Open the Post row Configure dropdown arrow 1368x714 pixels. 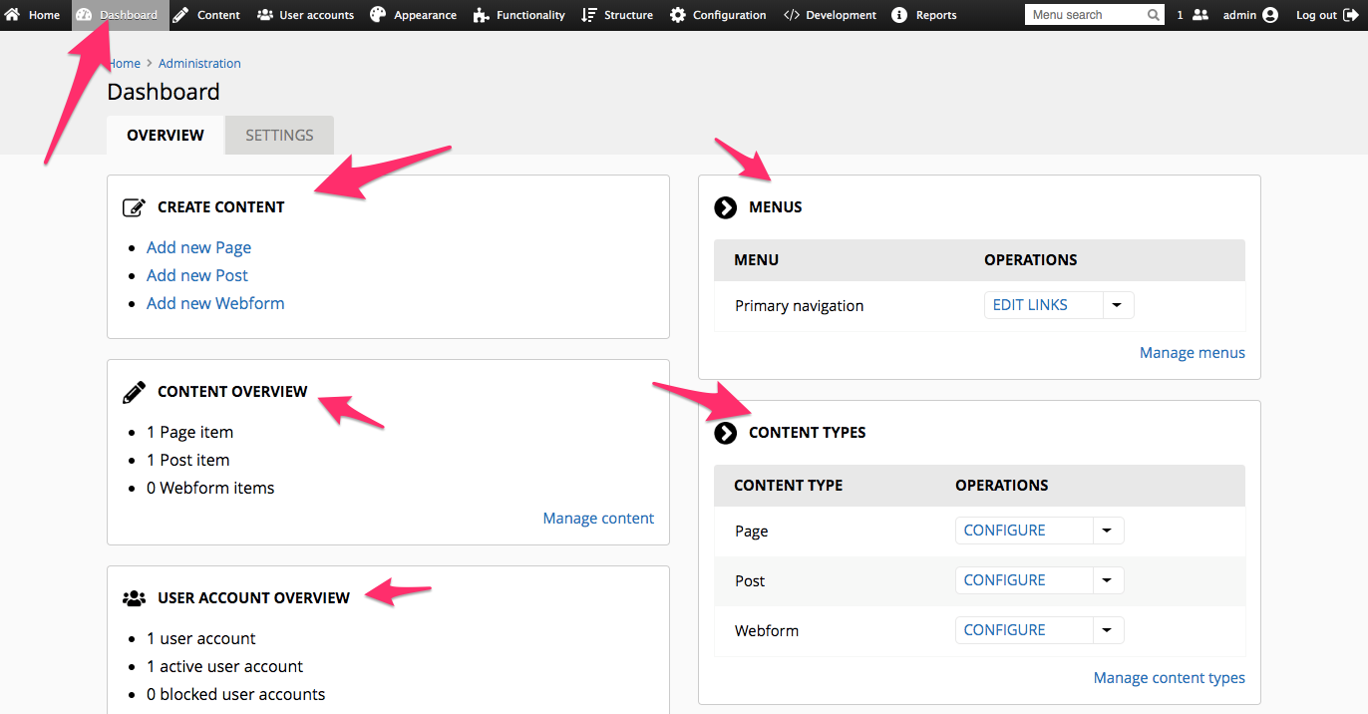(1108, 580)
